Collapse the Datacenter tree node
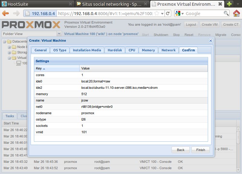 point(5,41)
